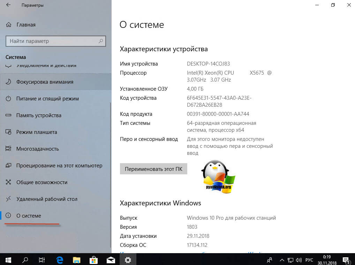
Task: Open the Mail app from the taskbar
Action: click(111, 259)
